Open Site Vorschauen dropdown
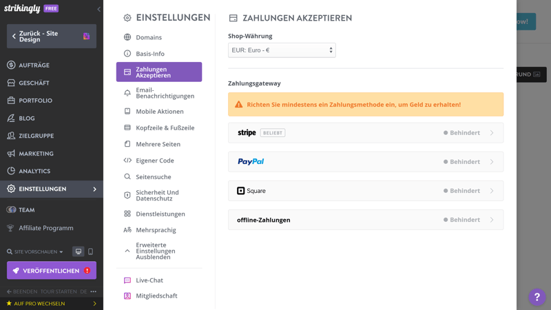551x310 pixels. point(35,252)
